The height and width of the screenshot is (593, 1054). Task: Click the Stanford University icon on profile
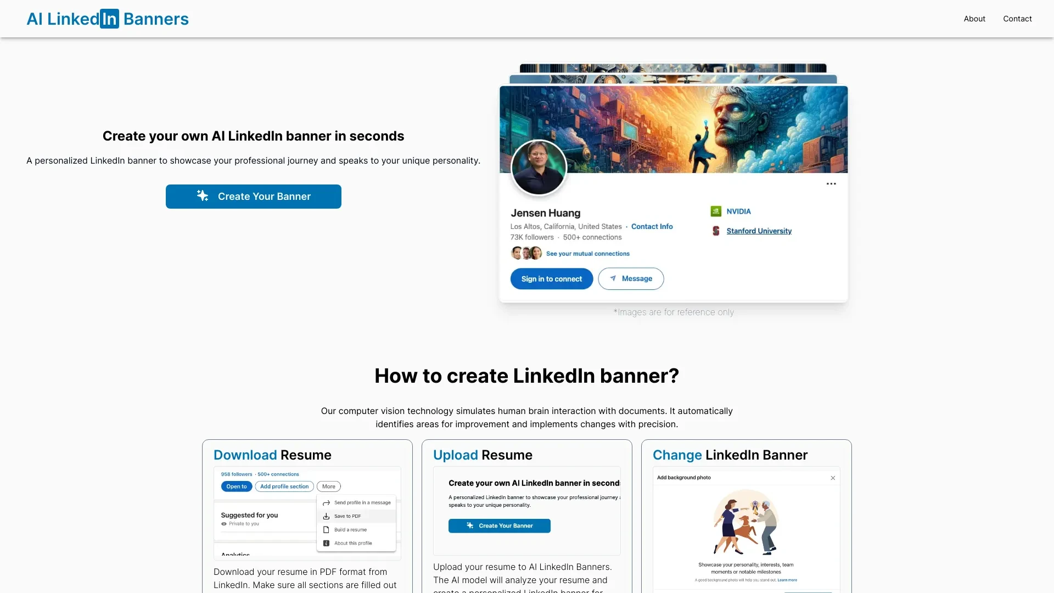(716, 230)
